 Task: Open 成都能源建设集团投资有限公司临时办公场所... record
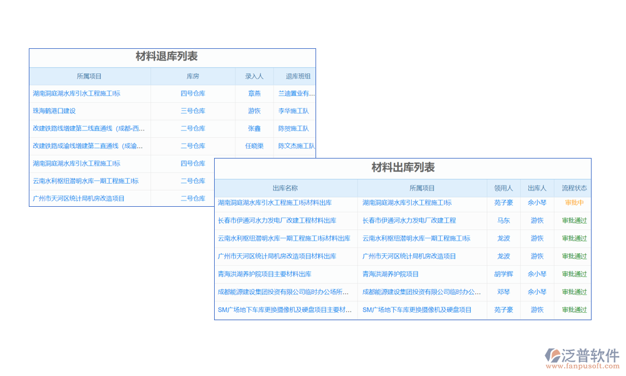(x=283, y=292)
